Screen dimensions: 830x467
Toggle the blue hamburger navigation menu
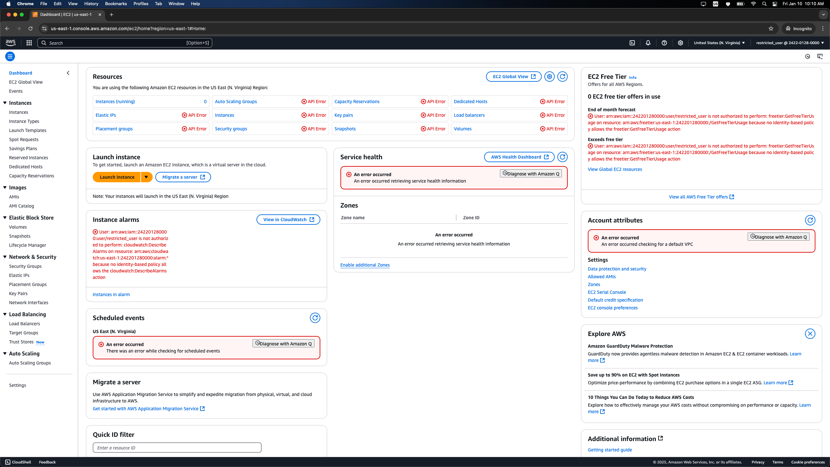10,56
